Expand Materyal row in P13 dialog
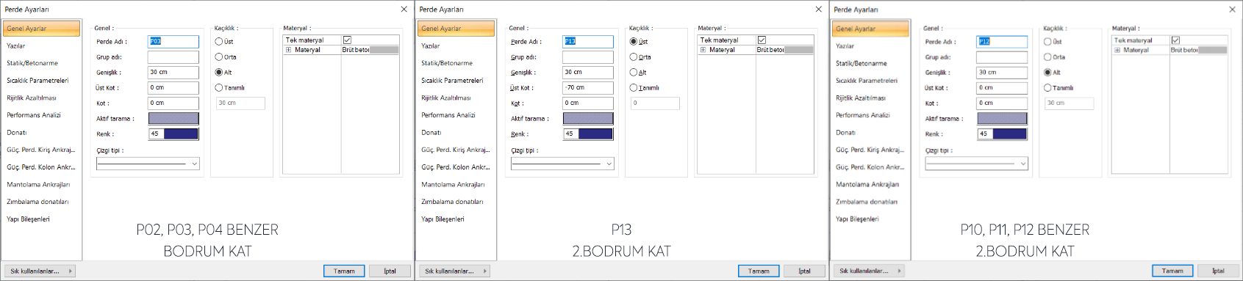1243x281 pixels. (x=703, y=50)
